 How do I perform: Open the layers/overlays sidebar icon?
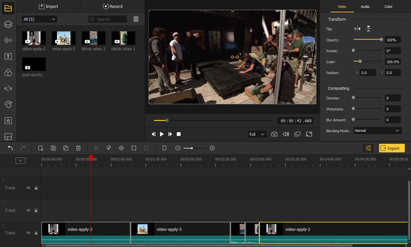point(8,24)
